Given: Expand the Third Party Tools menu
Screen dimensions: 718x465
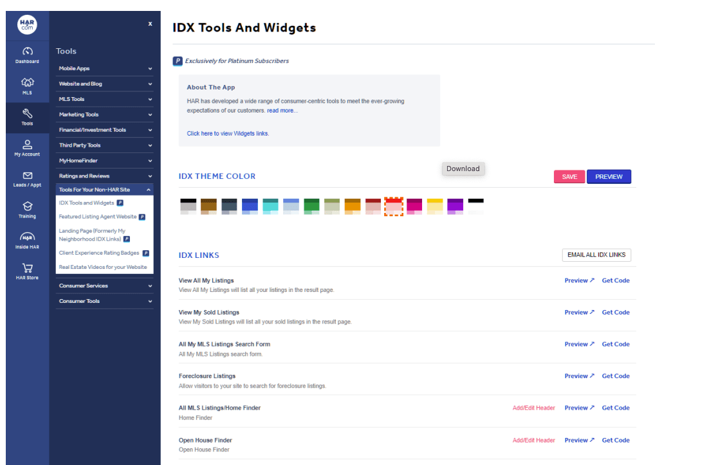Looking at the screenshot, I should (x=105, y=145).
